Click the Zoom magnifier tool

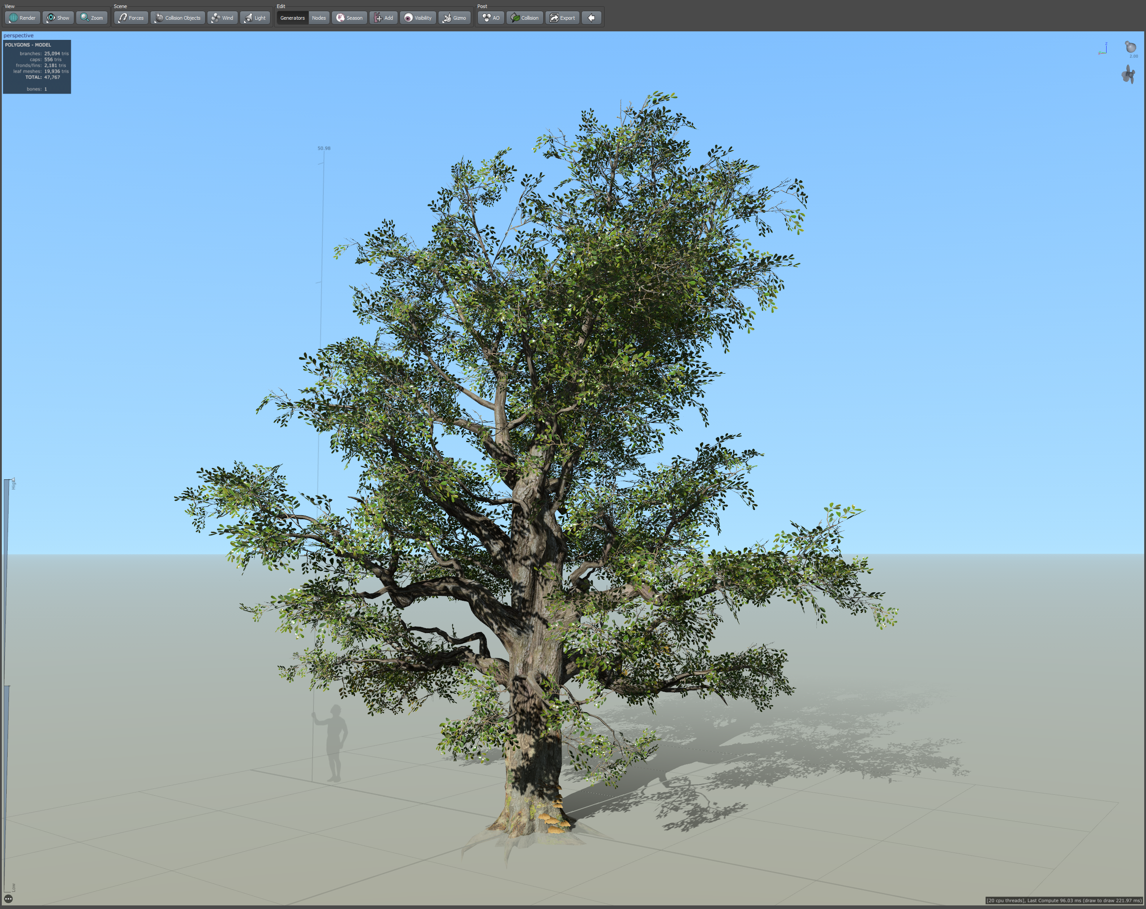[x=91, y=17]
